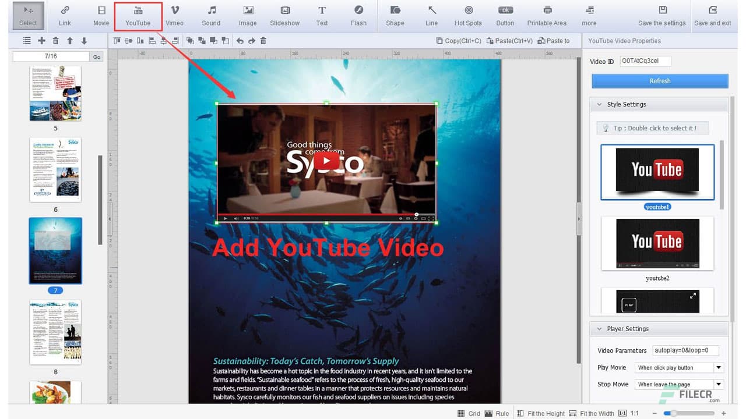Select the Movie tool
Screen dimensions: 746x419
pyautogui.click(x=100, y=16)
